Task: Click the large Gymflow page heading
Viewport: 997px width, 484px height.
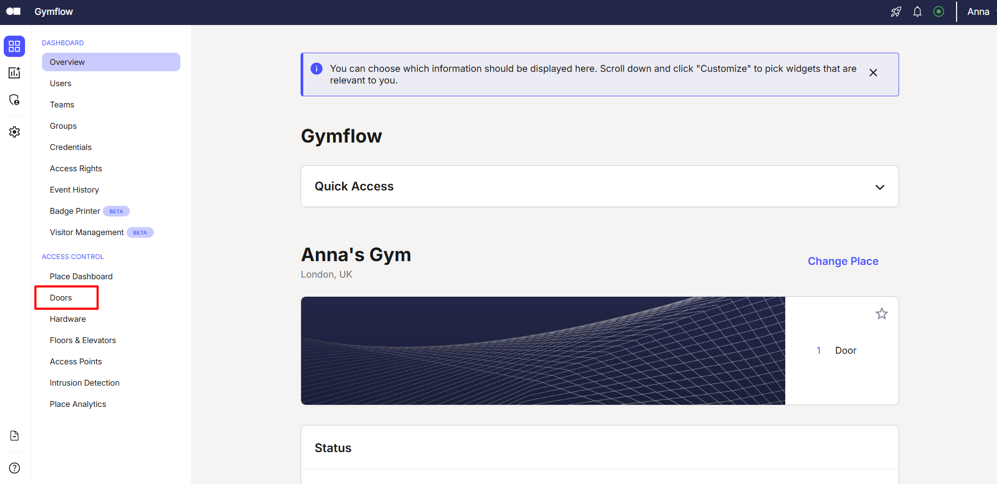Action: pos(342,136)
